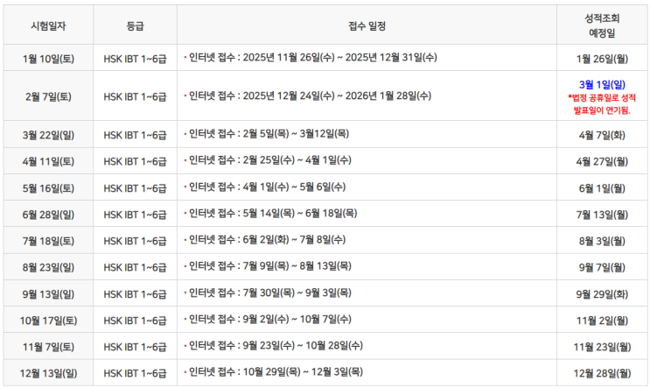Select the 3월 22일(일) exam date cell
The height and width of the screenshot is (388, 650).
click(48, 135)
